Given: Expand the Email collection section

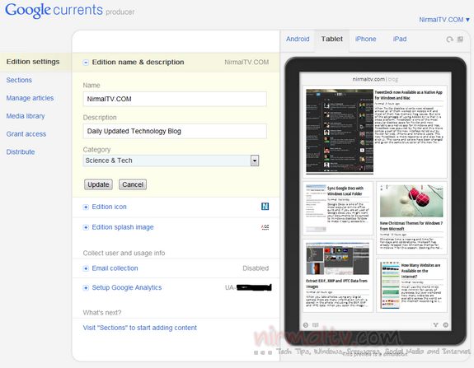Looking at the screenshot, I should coord(86,268).
